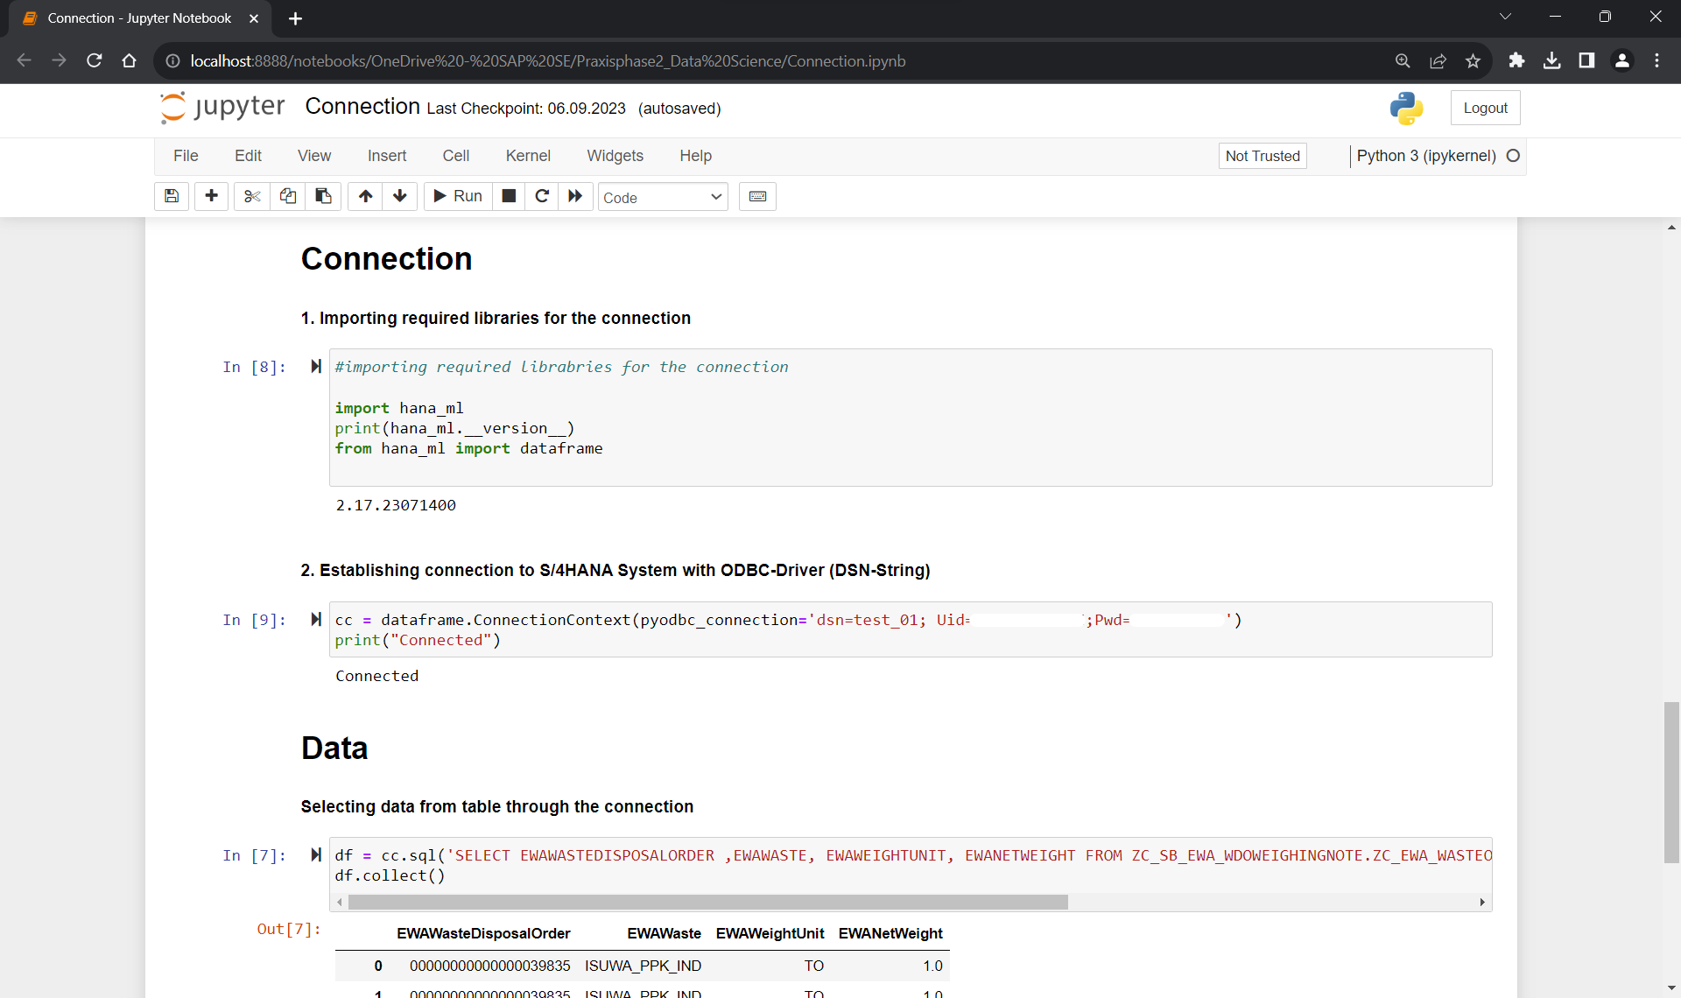Screen dimensions: 1681x998
Task: Cut selected cells with scissors icon
Action: coord(252,196)
